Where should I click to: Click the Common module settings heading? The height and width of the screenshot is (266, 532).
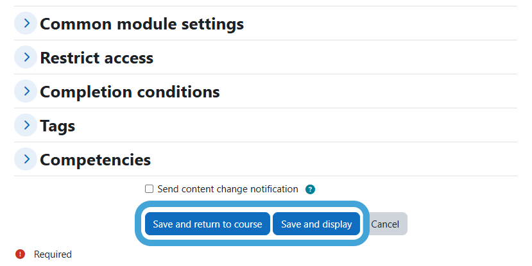142,24
